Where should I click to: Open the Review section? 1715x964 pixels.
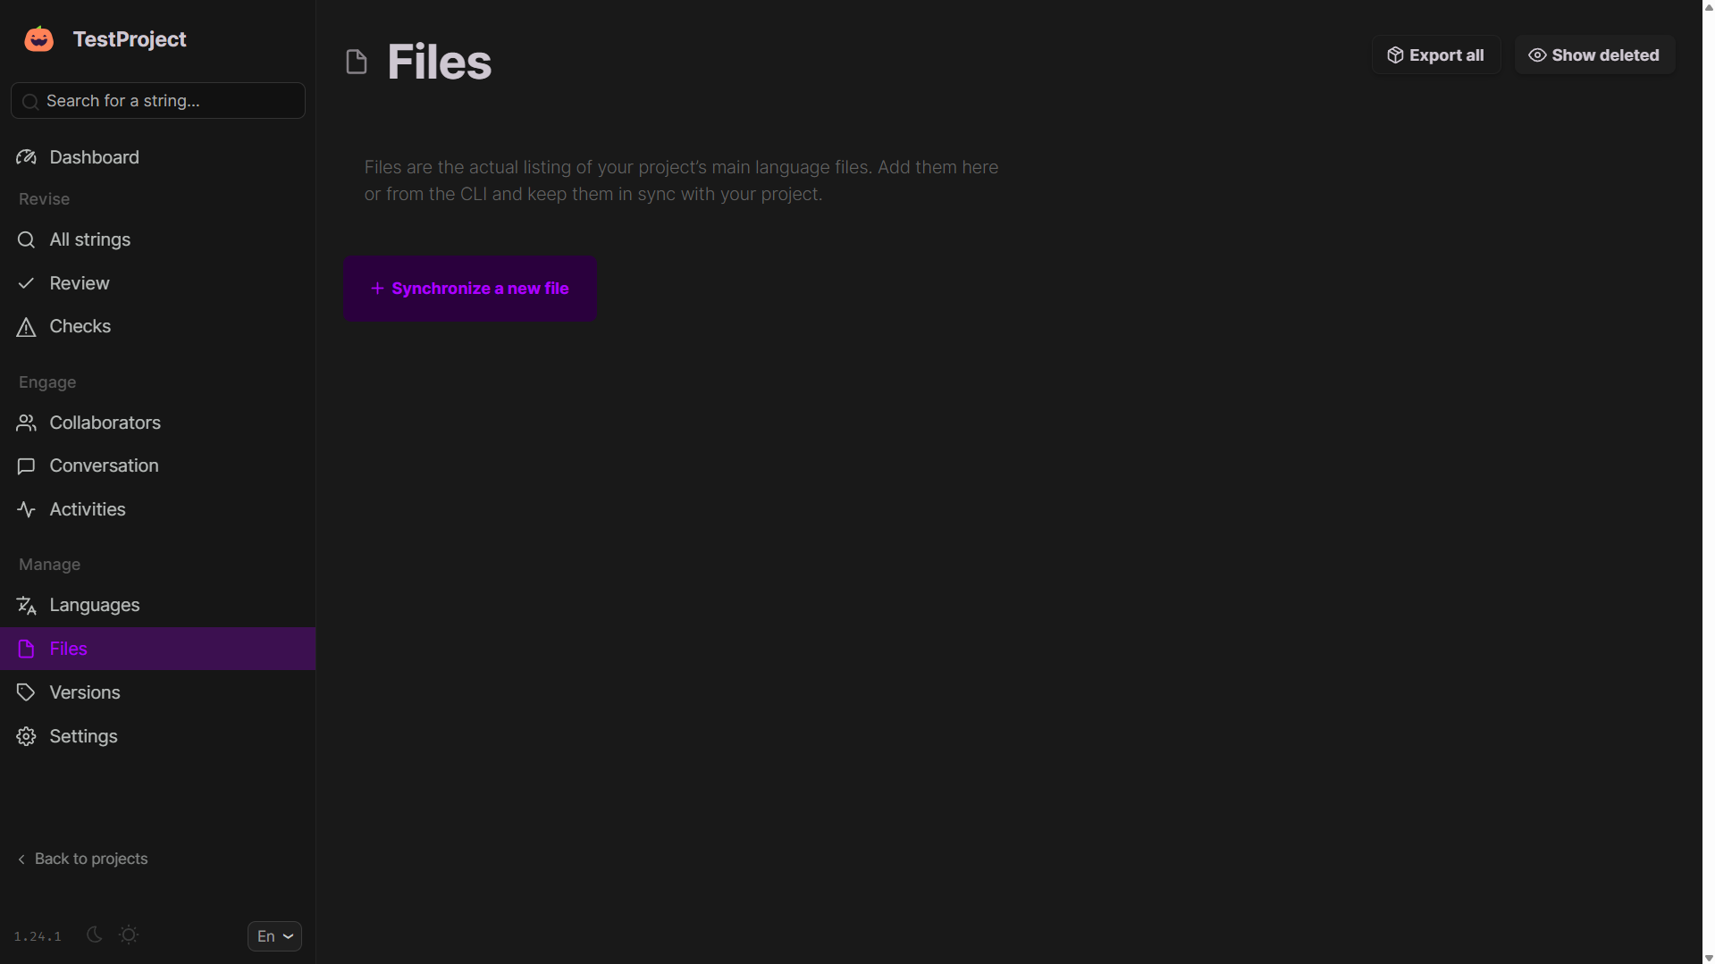pyautogui.click(x=80, y=283)
